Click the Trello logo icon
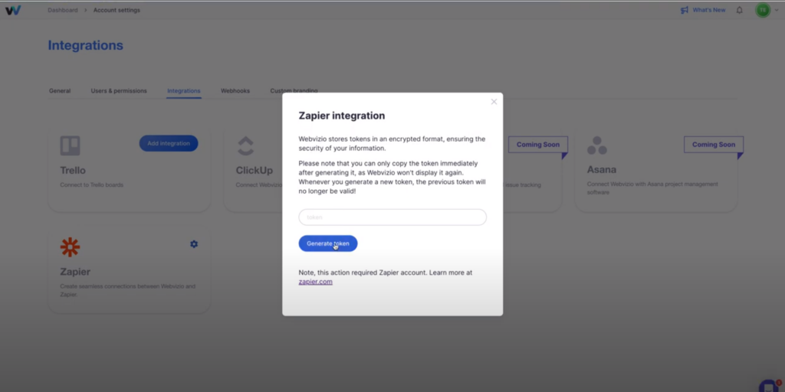This screenshot has height=392, width=785. click(70, 145)
